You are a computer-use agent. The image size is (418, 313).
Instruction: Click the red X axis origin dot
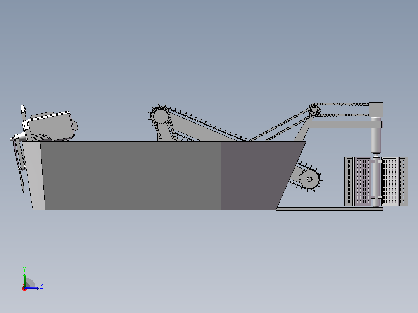[x=24, y=289]
